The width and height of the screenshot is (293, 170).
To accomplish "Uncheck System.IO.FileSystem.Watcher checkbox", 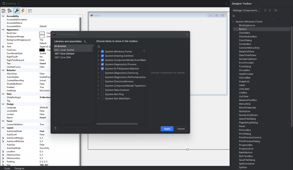I will tap(102, 69).
